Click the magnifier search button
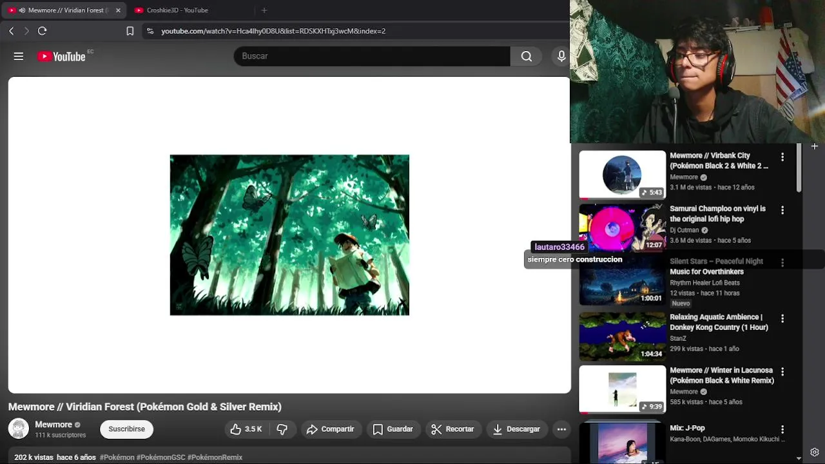825x464 pixels. click(x=527, y=56)
